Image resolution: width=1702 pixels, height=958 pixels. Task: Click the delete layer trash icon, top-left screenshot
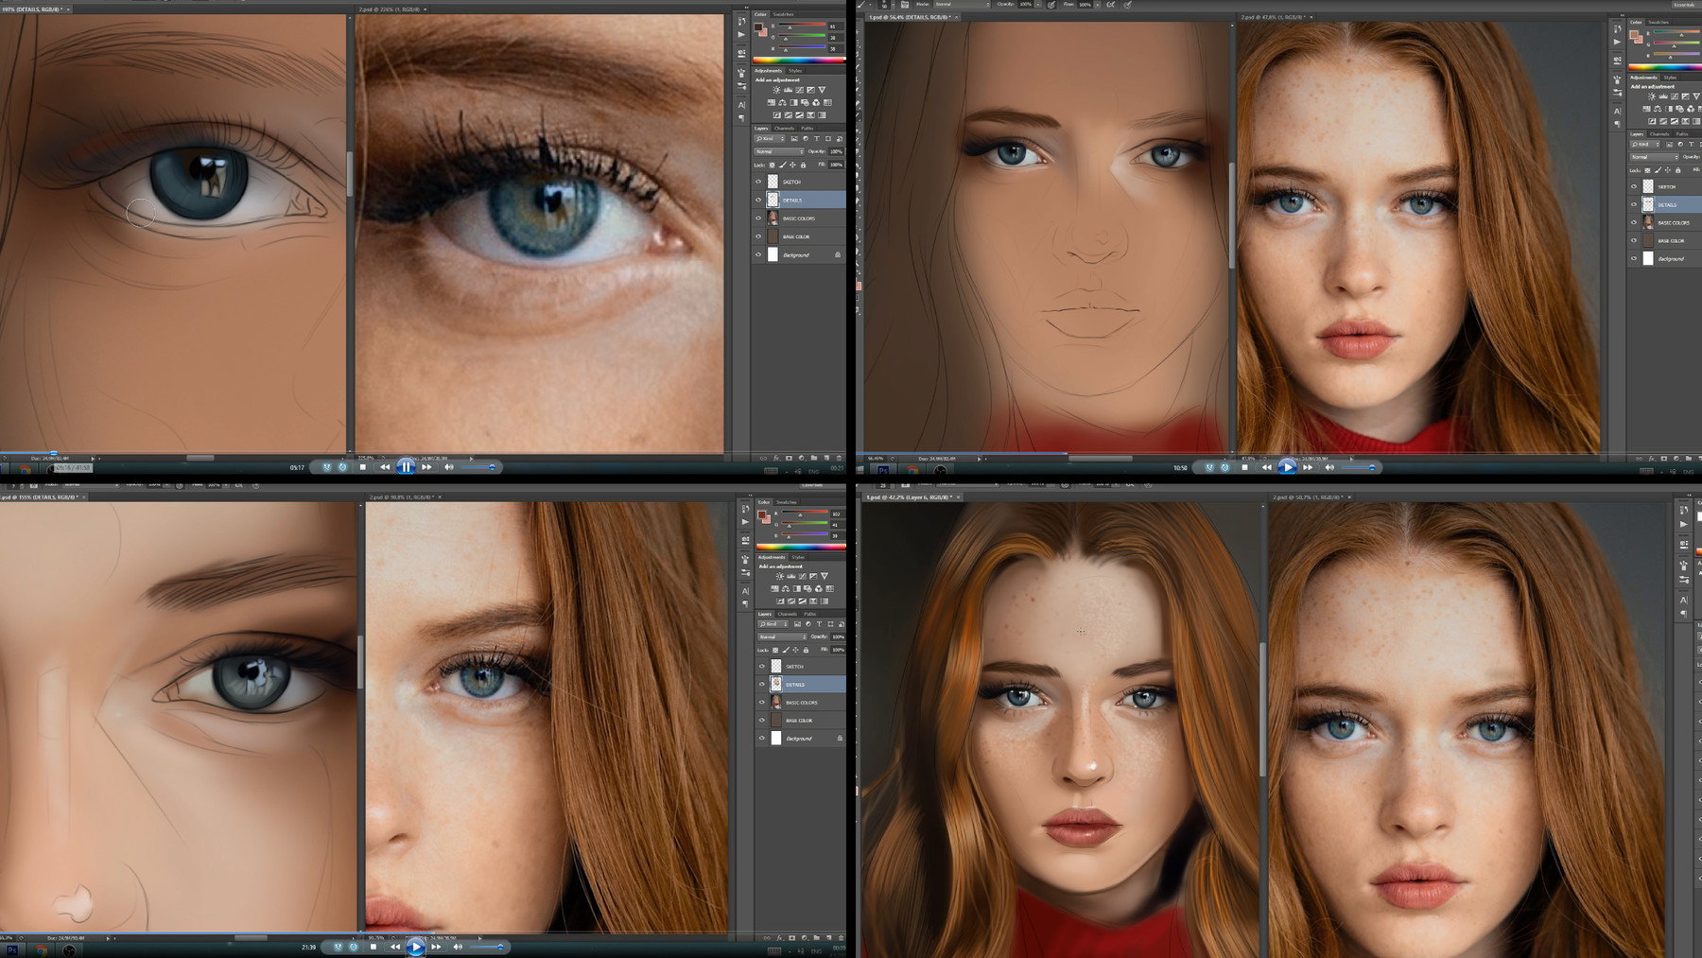(x=839, y=458)
